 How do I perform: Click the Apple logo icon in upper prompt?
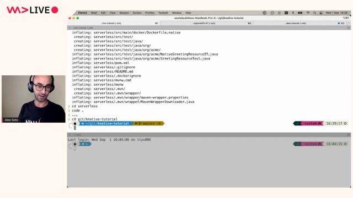coord(75,123)
